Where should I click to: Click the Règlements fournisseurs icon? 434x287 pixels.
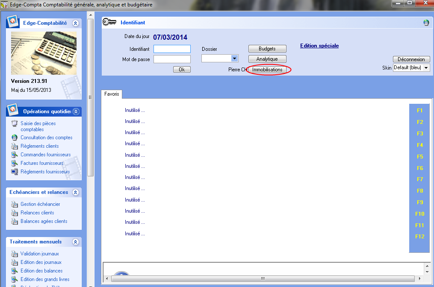click(x=15, y=172)
